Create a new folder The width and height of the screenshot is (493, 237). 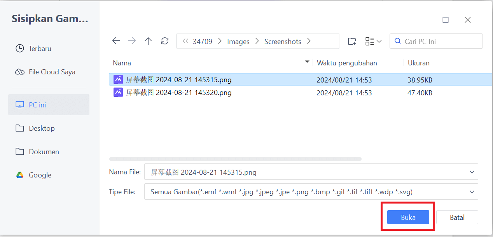pos(351,41)
